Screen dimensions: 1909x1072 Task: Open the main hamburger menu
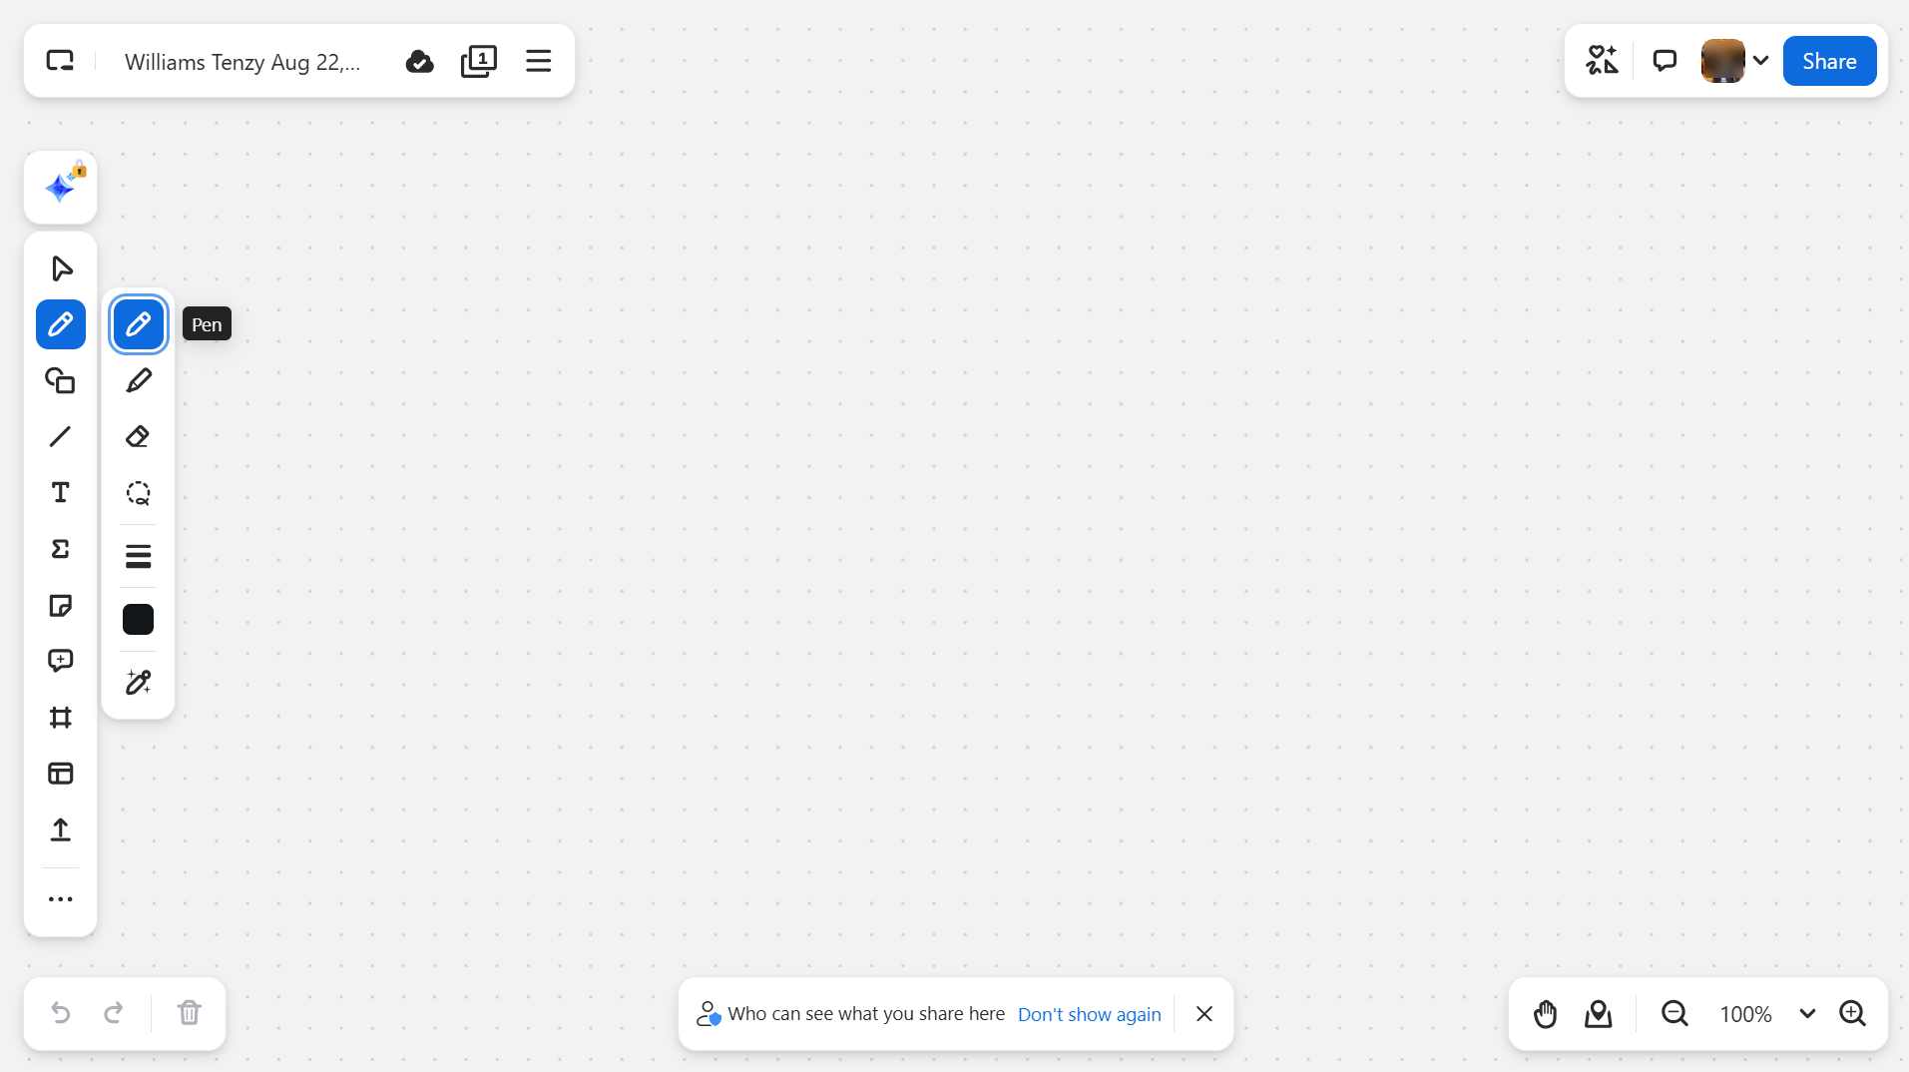coord(538,61)
